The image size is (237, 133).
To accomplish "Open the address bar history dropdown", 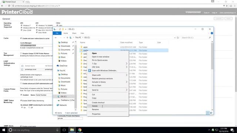I will point(175,38).
